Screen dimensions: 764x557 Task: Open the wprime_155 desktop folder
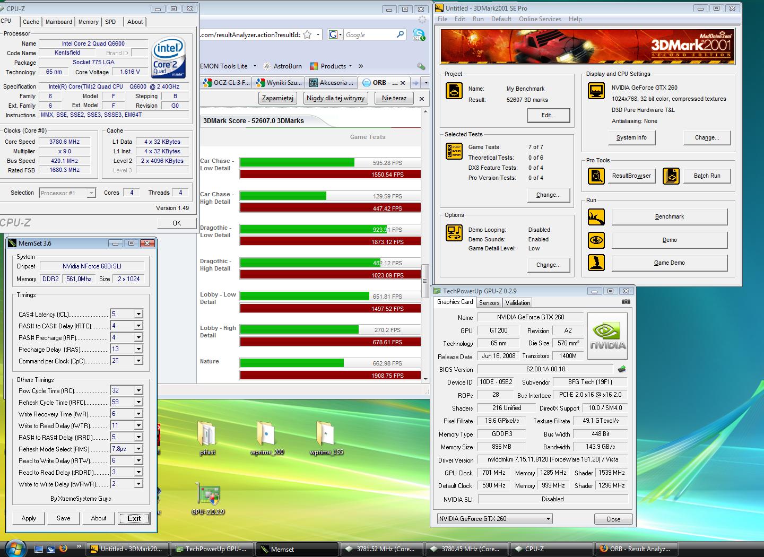326,438
